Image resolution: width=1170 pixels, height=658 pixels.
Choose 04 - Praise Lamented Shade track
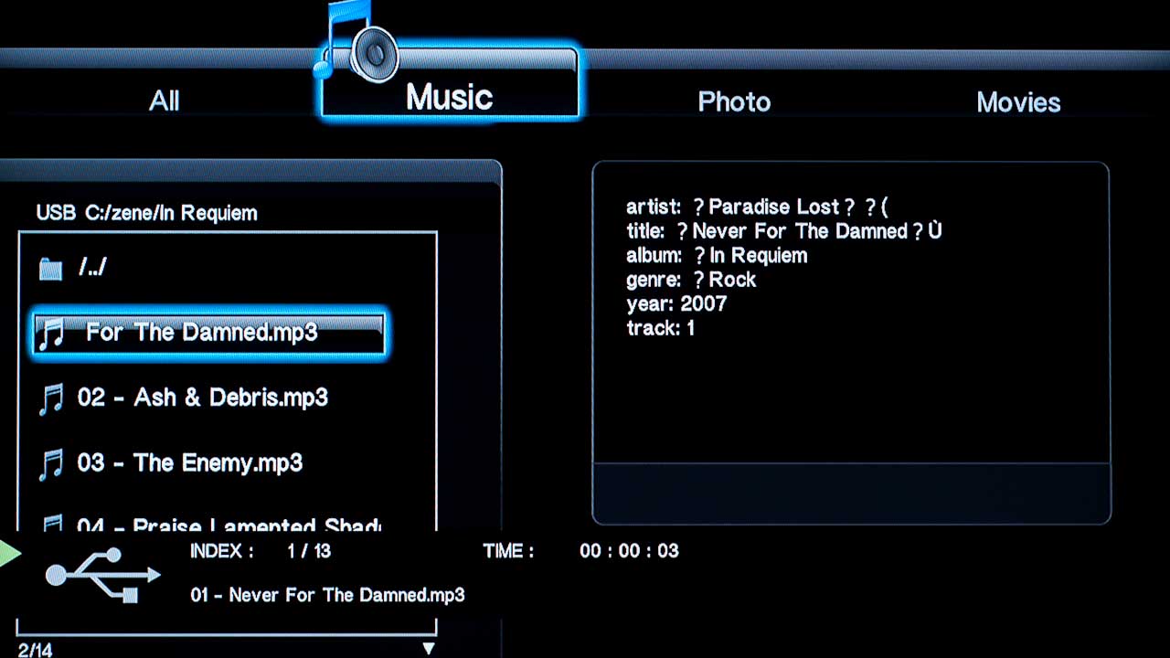pyautogui.click(x=229, y=525)
